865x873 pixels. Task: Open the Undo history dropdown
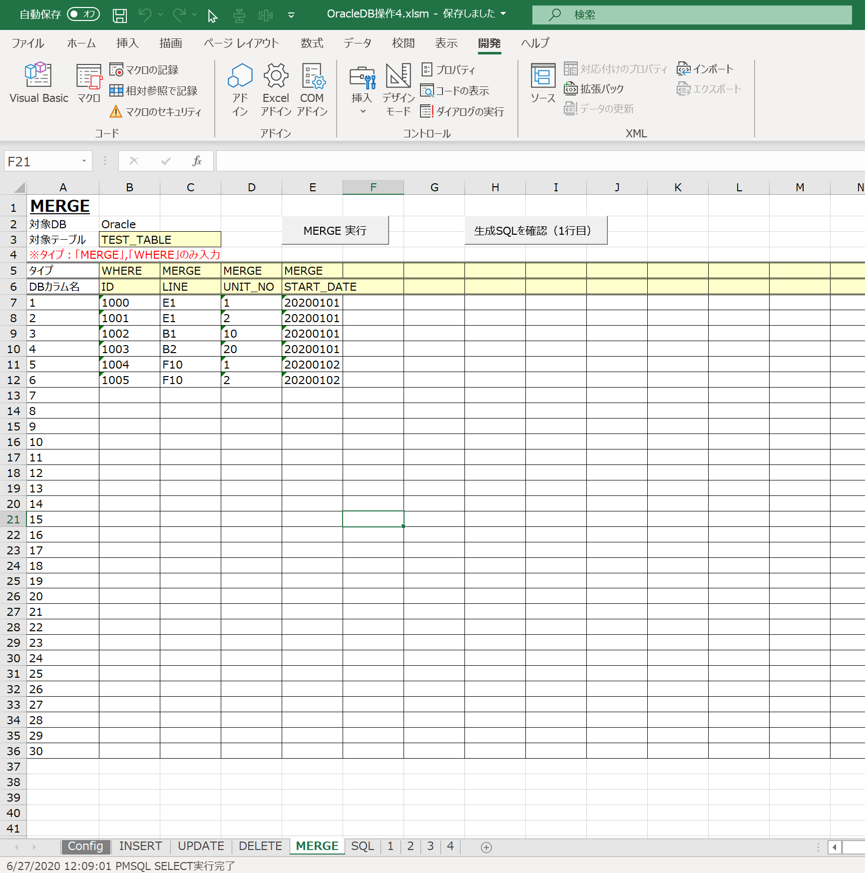[160, 15]
